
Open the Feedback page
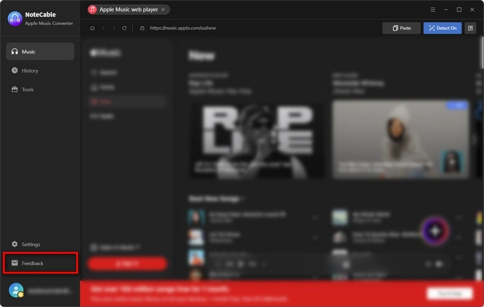tap(40, 263)
